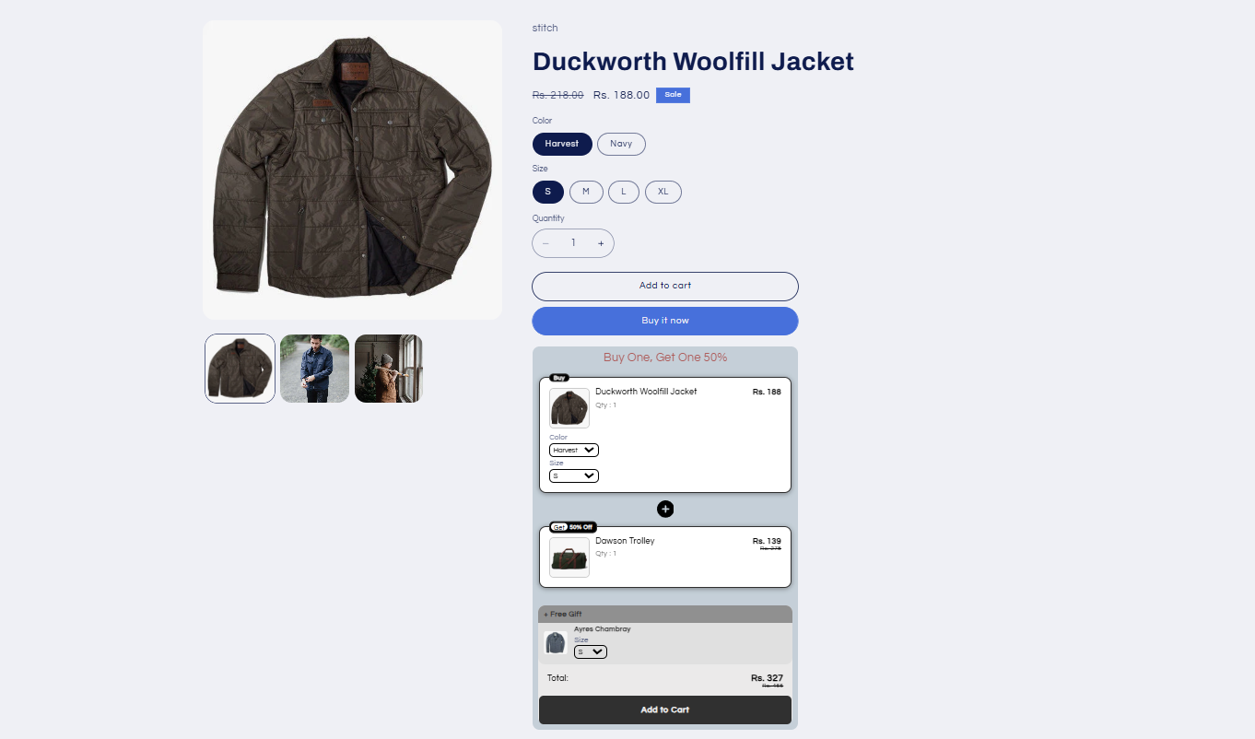
Task: Open the Ayres Chambray size dropdown
Action: [x=591, y=651]
